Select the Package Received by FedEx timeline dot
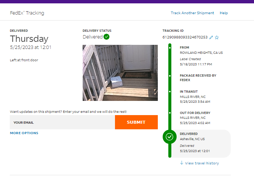This screenshot has height=179, width=254. (x=170, y=75)
